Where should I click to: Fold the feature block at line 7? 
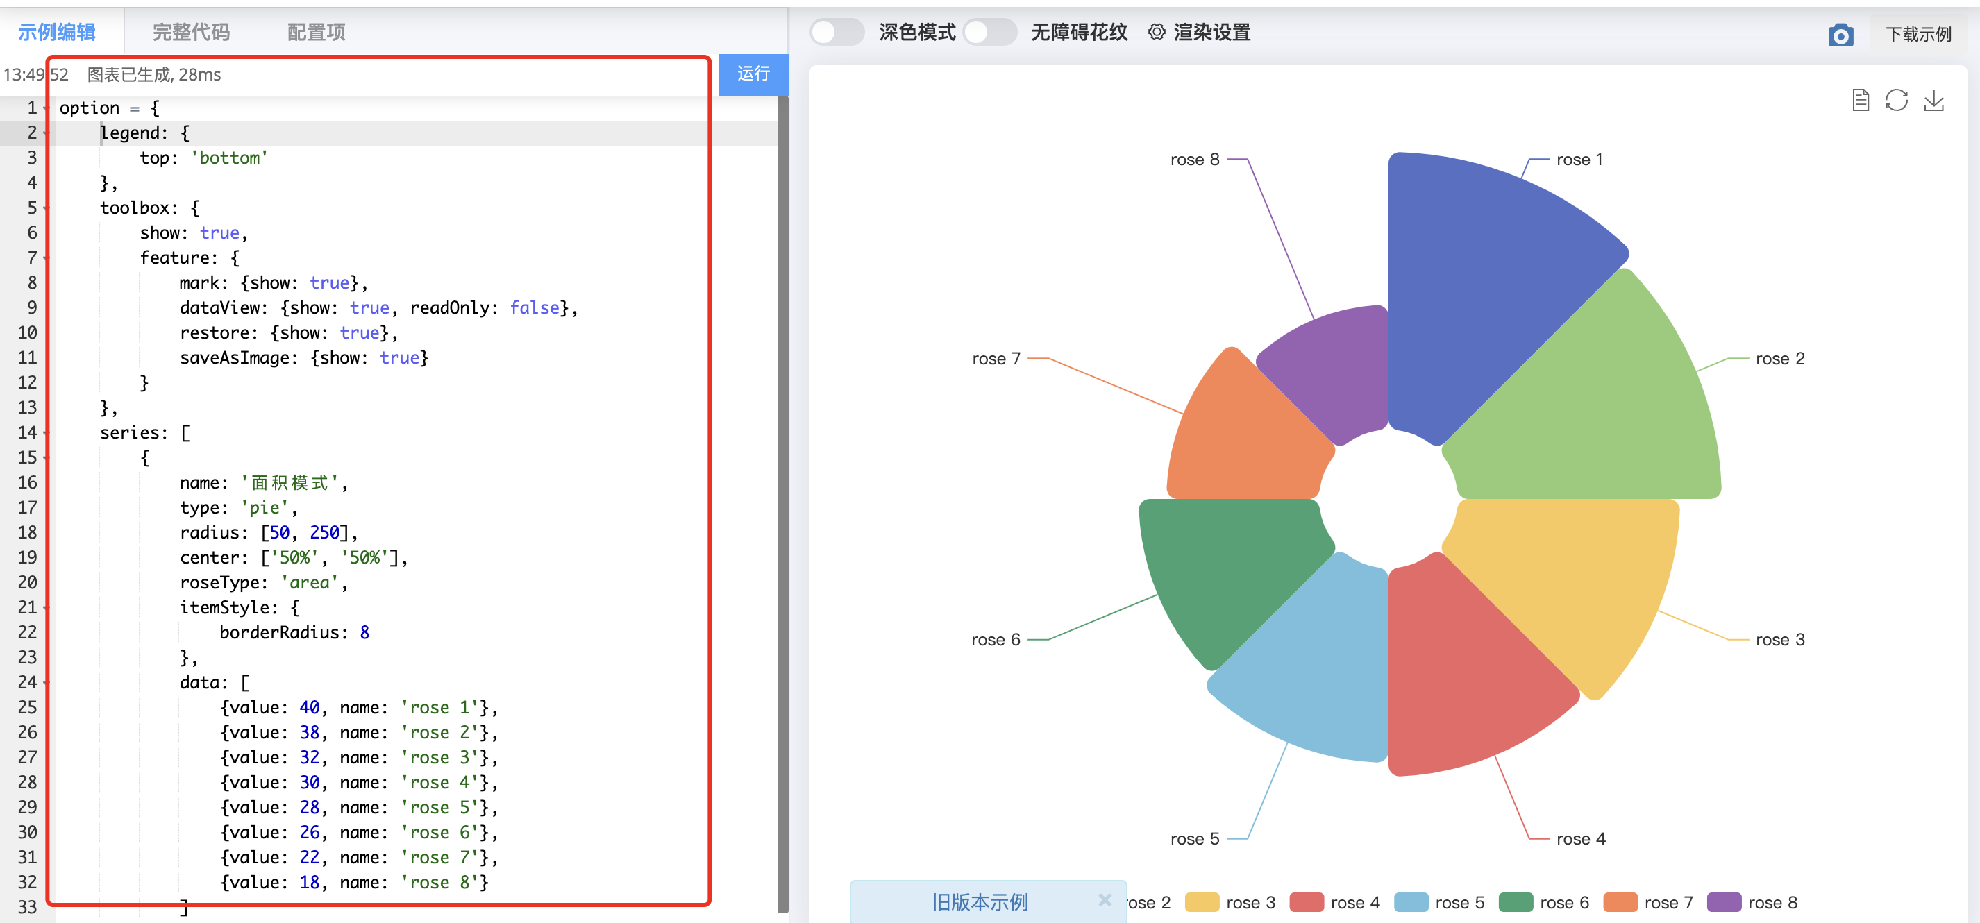46,258
